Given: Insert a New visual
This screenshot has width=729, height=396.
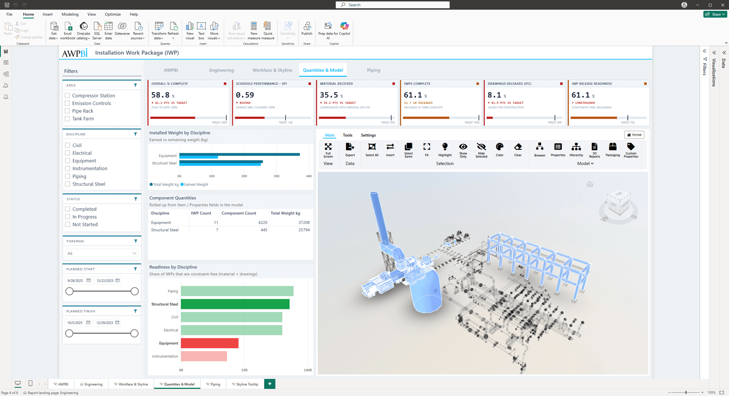Looking at the screenshot, I should [x=190, y=30].
